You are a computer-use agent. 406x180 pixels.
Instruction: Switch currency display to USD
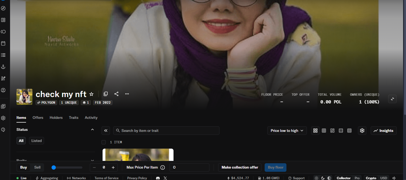pyautogui.click(x=384, y=178)
